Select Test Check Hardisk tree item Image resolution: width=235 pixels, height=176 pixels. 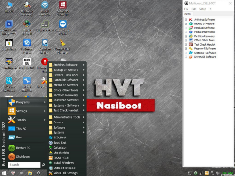pos(204,45)
